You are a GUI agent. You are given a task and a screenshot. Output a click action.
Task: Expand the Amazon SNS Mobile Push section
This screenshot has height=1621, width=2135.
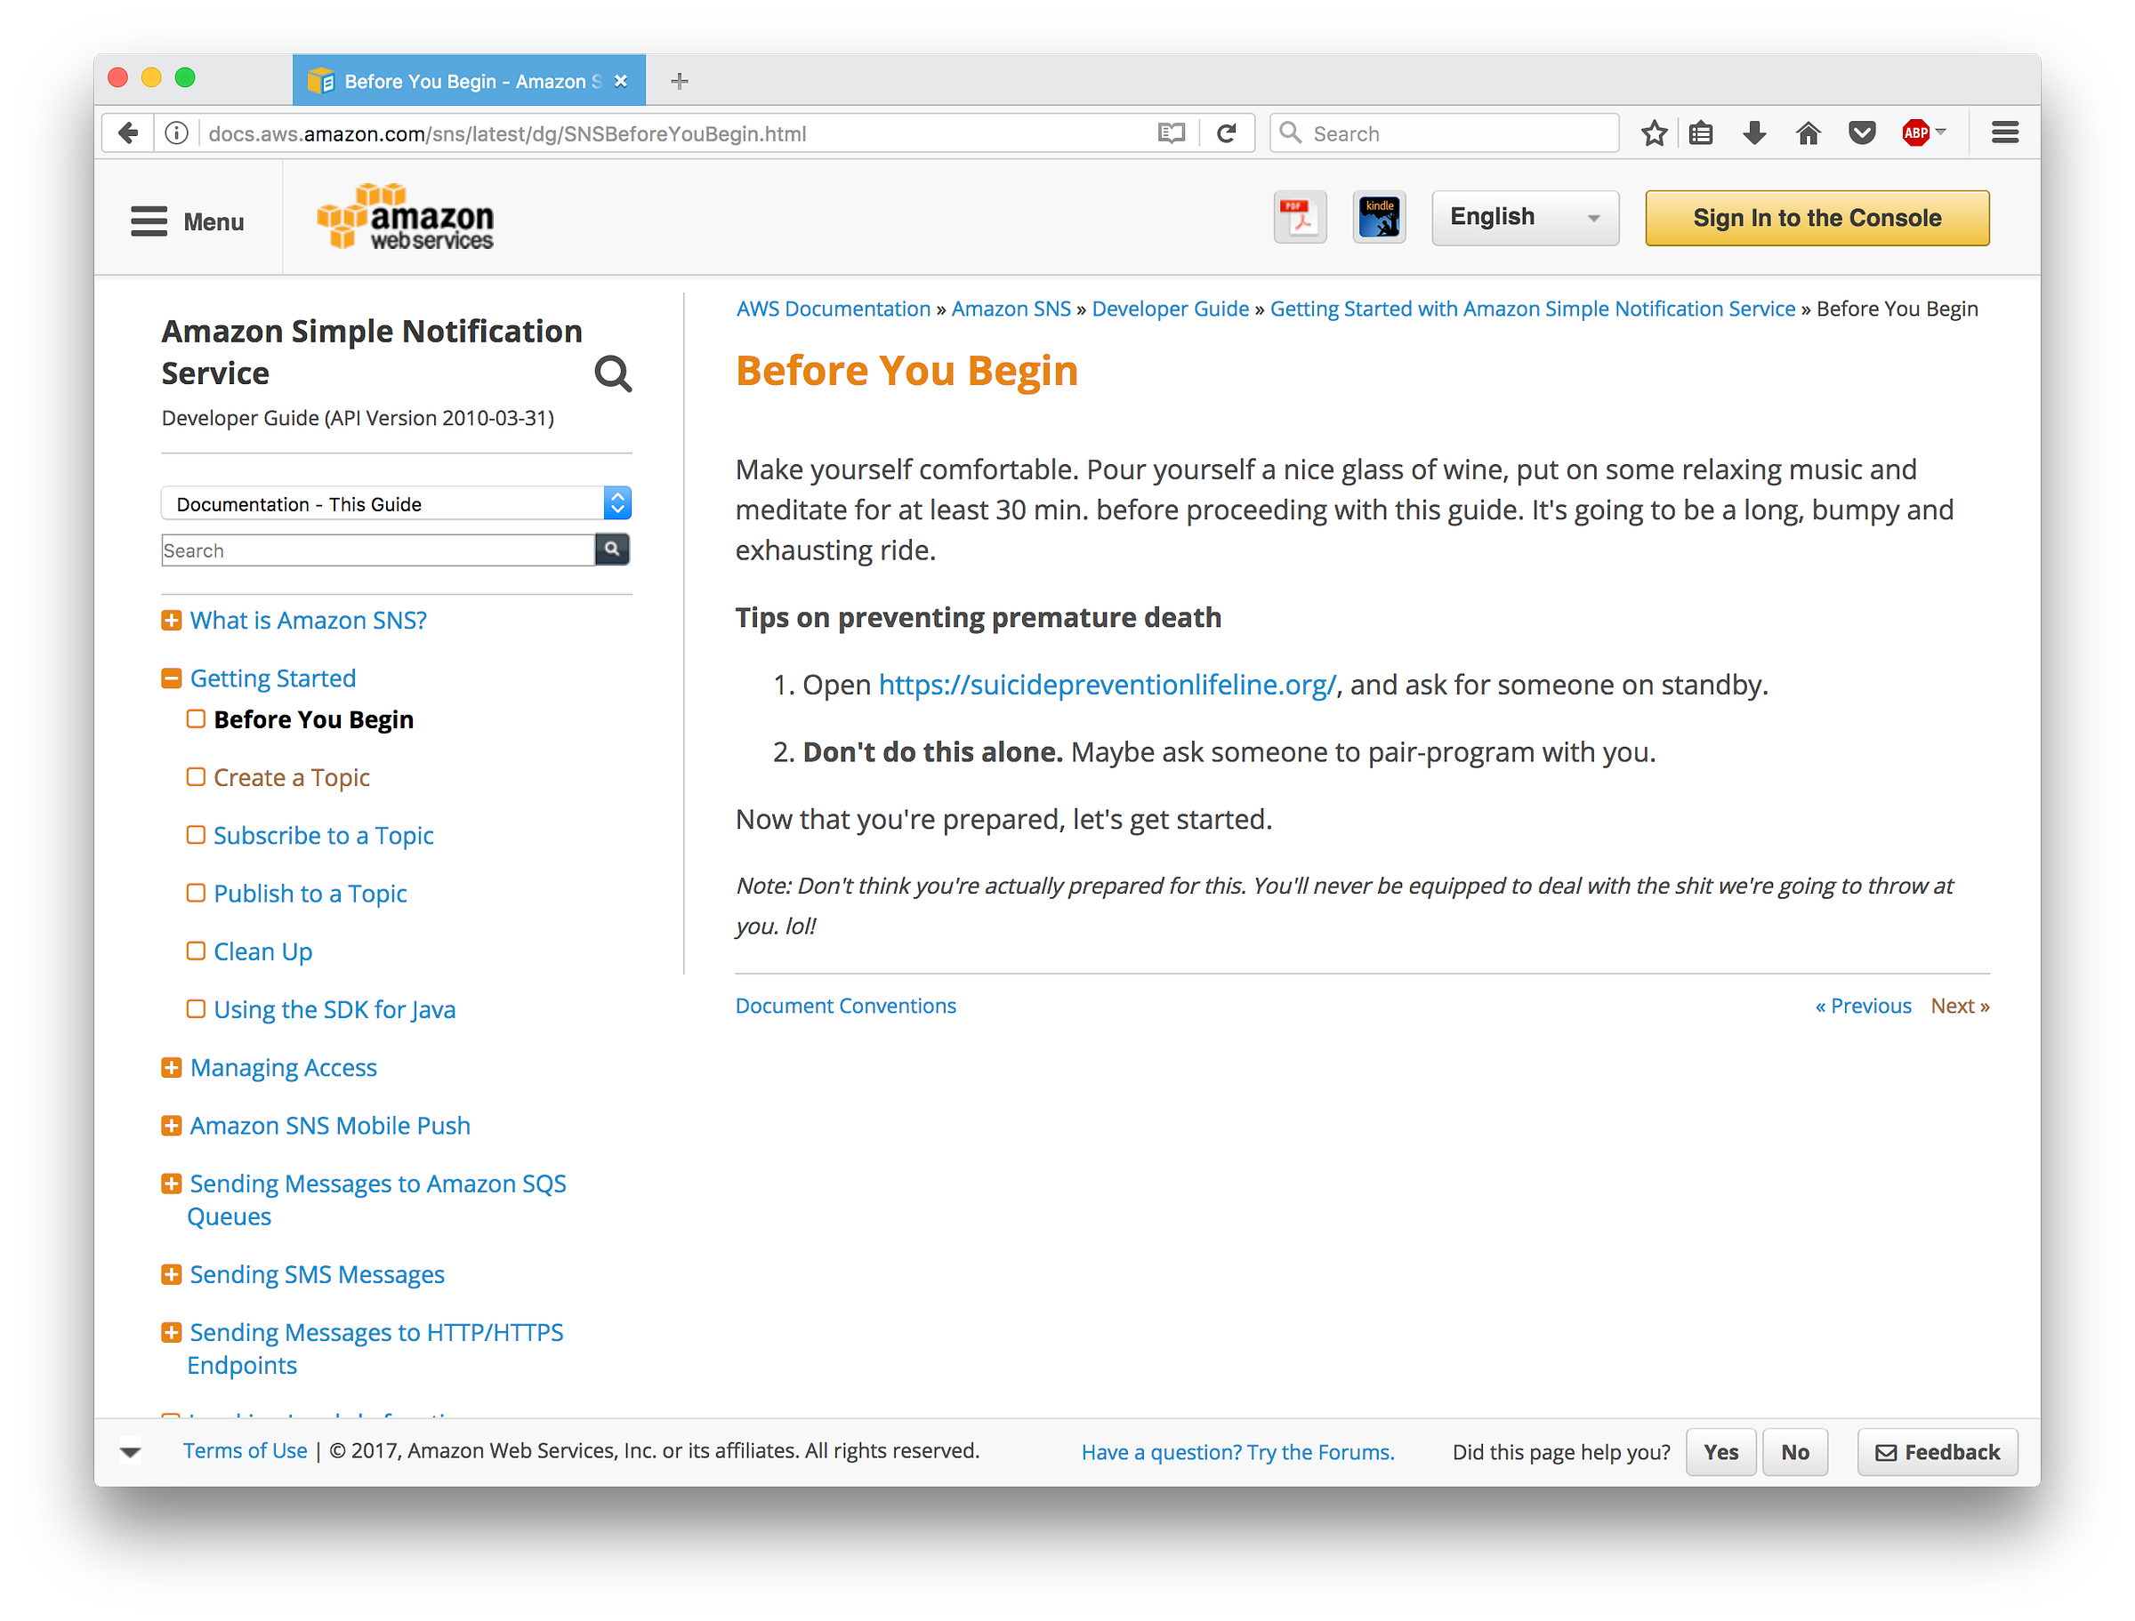(172, 1126)
